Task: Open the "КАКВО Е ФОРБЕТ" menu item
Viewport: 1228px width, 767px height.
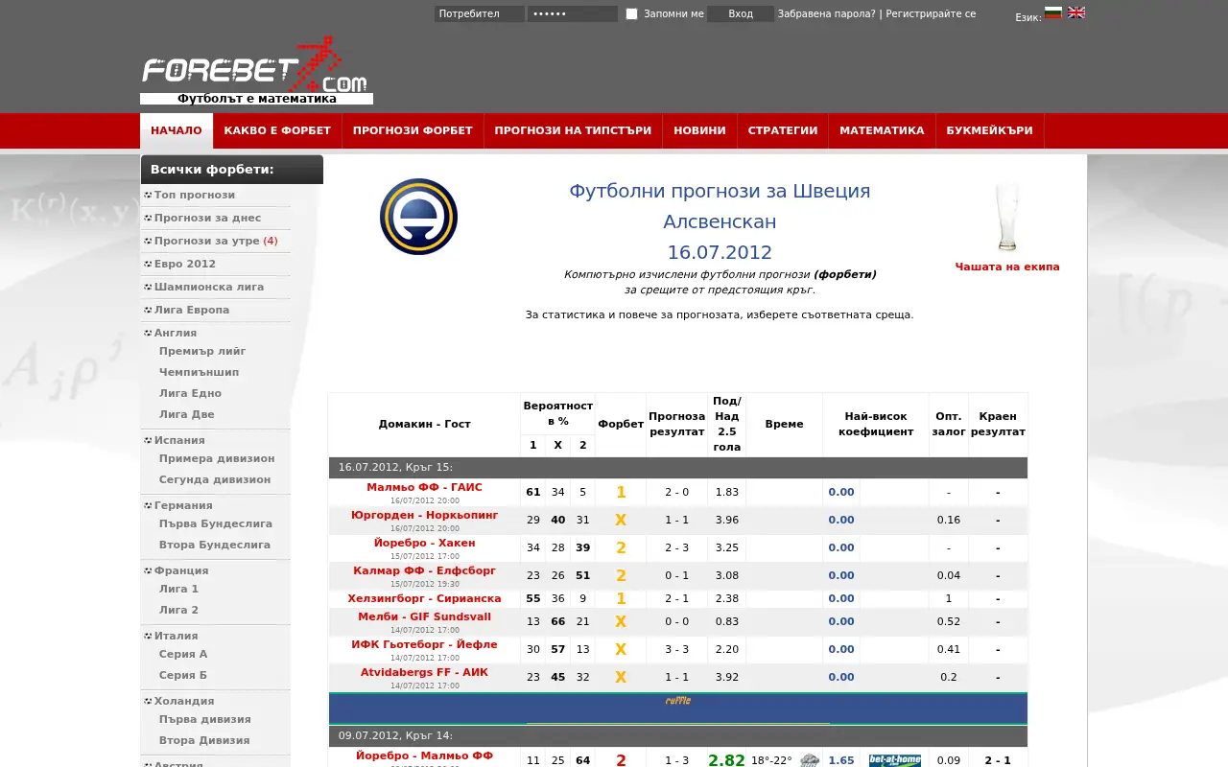Action: (x=277, y=131)
